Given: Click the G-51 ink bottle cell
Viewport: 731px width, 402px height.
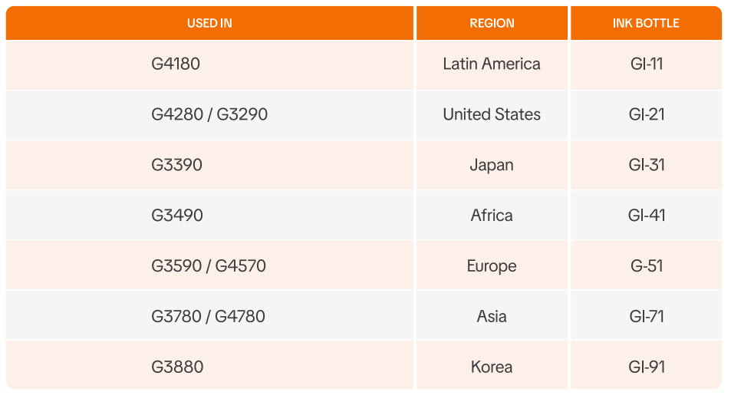Looking at the screenshot, I should pos(646,266).
